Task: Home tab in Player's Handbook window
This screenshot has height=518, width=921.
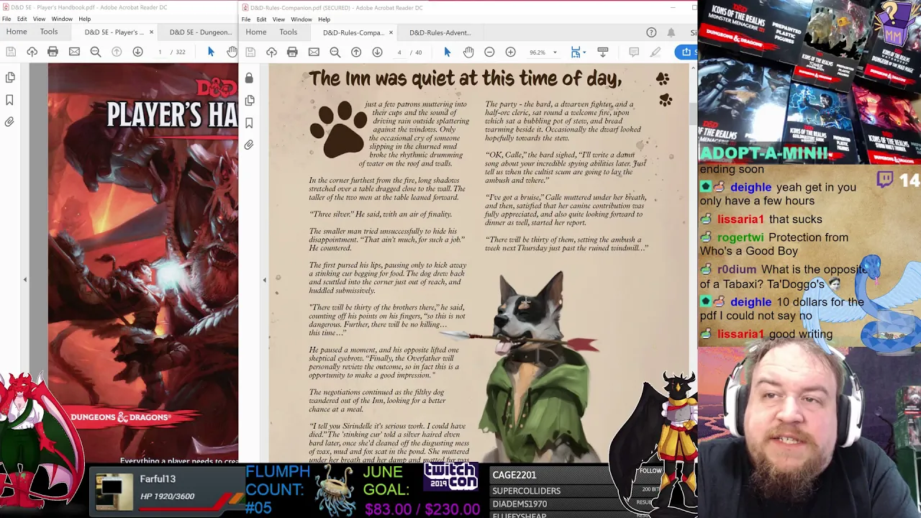Action: (x=17, y=32)
